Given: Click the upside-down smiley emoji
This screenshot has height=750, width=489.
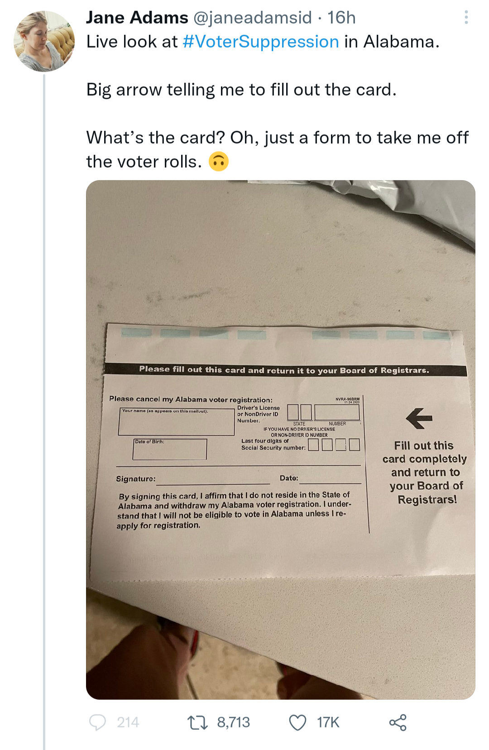Looking at the screenshot, I should (219, 162).
